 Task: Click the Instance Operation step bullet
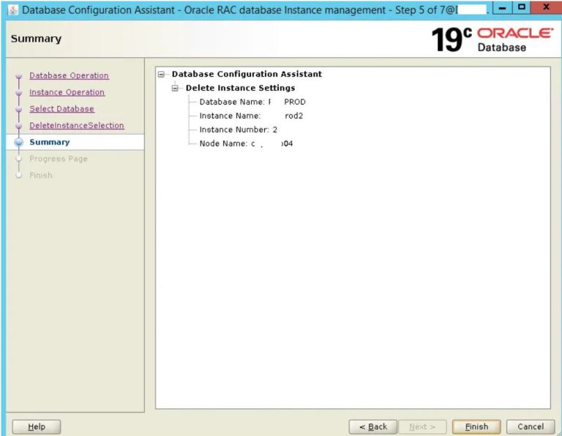[19, 93]
